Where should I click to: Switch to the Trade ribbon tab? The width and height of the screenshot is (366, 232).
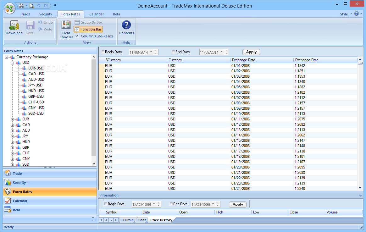point(26,14)
